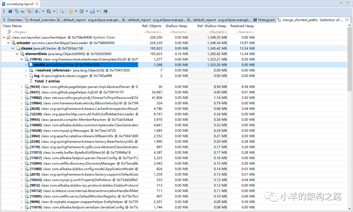Image resolution: width=353 pixels, height=212 pixels.
Task: Open the export results dropdown arrow
Action: pyautogui.click(x=98, y=11)
